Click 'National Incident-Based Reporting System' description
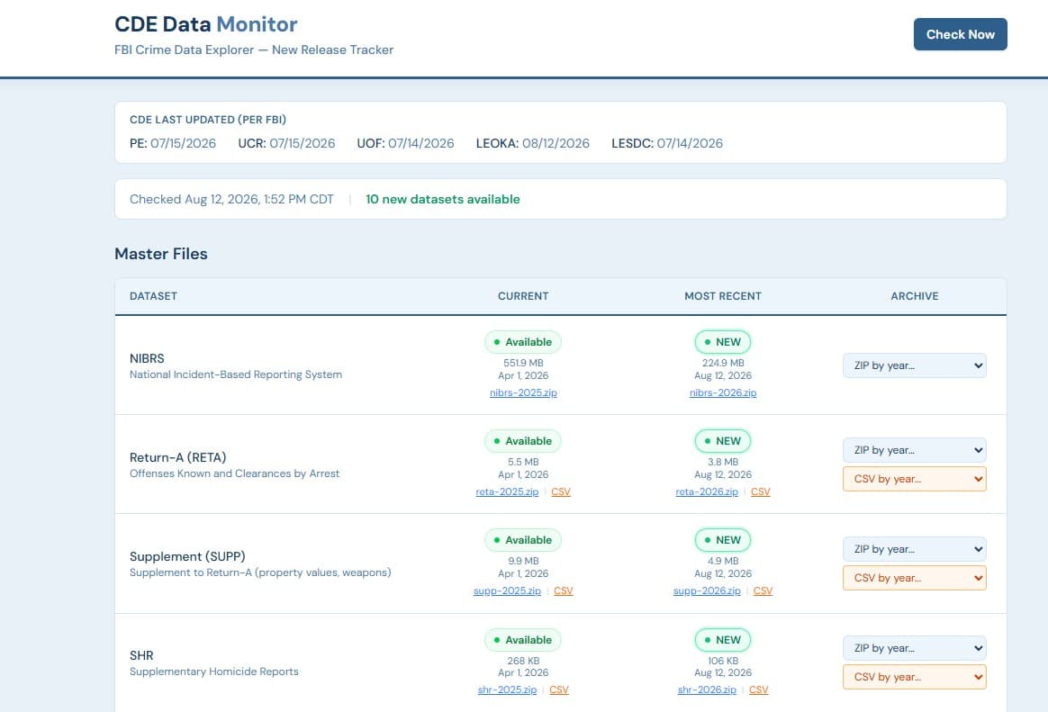 click(235, 374)
